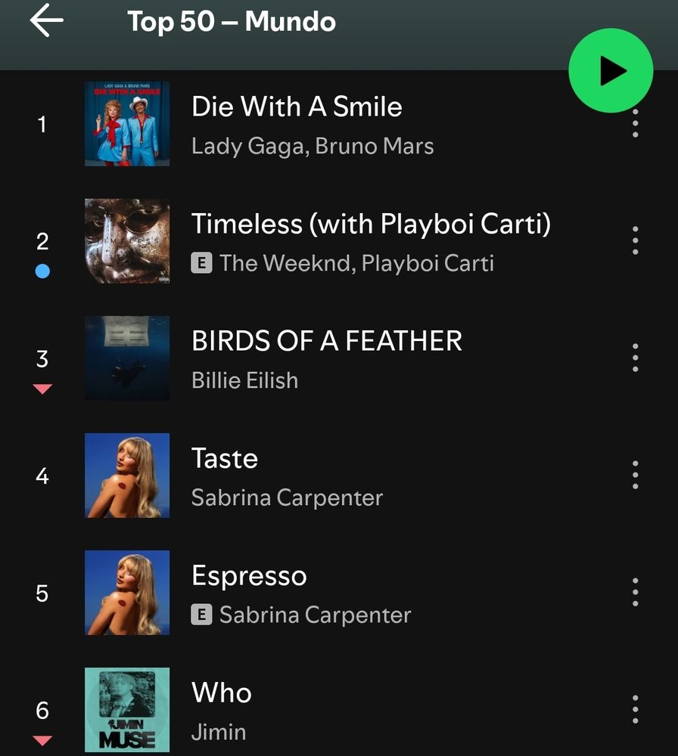The image size is (678, 756).
Task: Open more options for BIRDS OF A FEATHER
Action: click(x=635, y=358)
